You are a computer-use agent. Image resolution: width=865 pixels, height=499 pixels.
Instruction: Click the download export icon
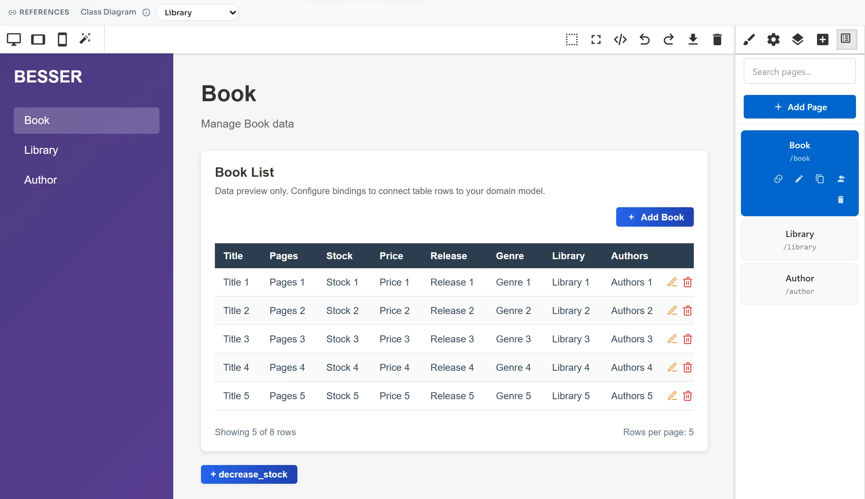click(x=693, y=40)
